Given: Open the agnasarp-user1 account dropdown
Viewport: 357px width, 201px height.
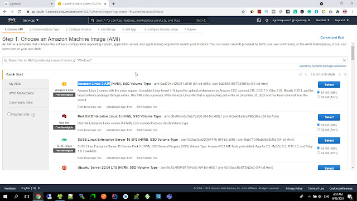Looking at the screenshot, I should coord(291,20).
